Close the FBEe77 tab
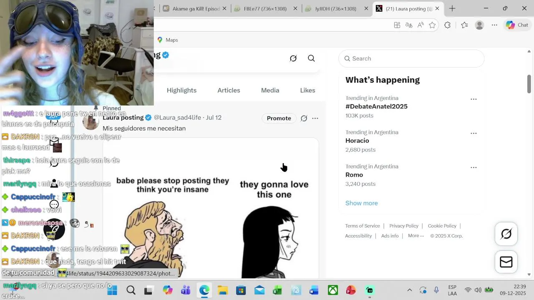The width and height of the screenshot is (534, 300). 295,8
